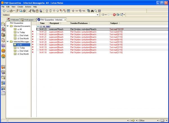Click the binoculars Find icon
The image size is (169, 123).
point(92,11)
